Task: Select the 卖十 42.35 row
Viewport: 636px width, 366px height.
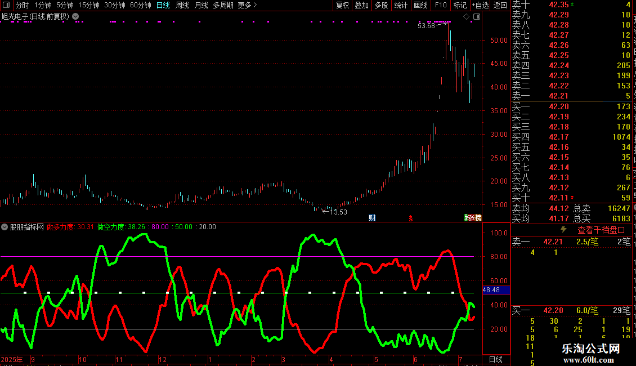Action: click(571, 5)
